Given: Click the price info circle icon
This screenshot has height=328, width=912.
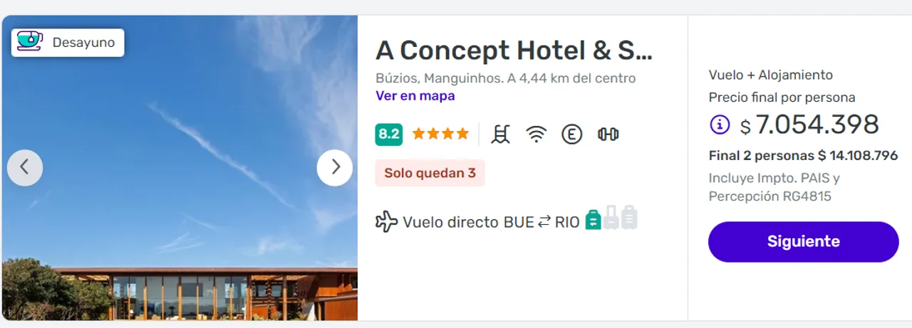Looking at the screenshot, I should tap(720, 125).
